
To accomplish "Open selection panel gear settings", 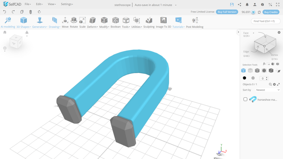I will [279, 33].
